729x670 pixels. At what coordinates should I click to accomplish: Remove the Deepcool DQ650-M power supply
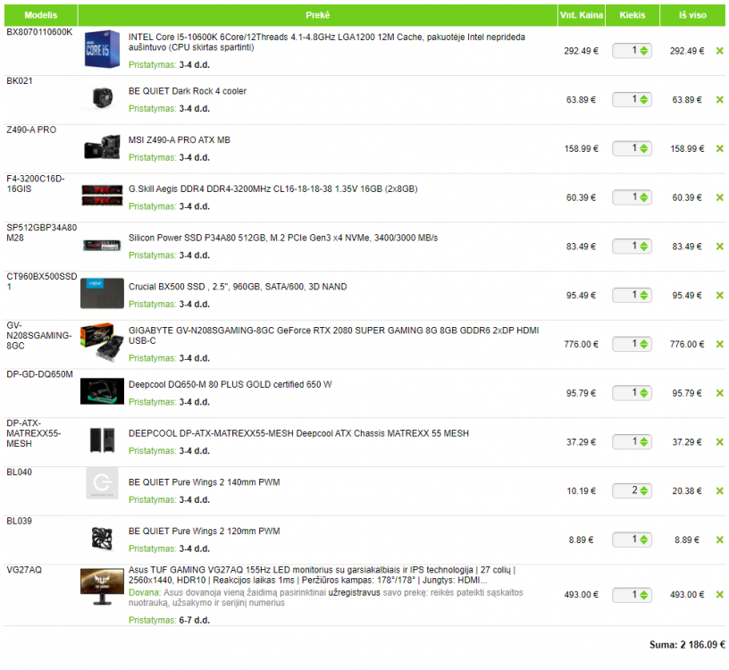tap(720, 393)
